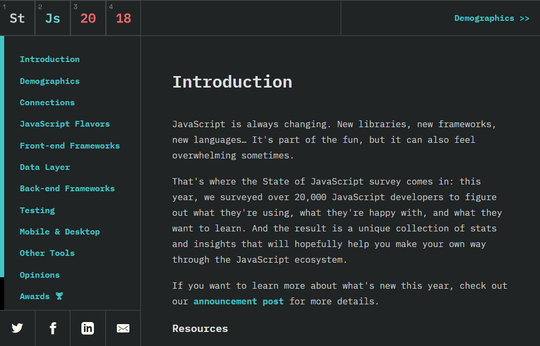The image size is (540, 346).
Task: Go to next page via 'Demographics >>'
Action: [x=491, y=18]
